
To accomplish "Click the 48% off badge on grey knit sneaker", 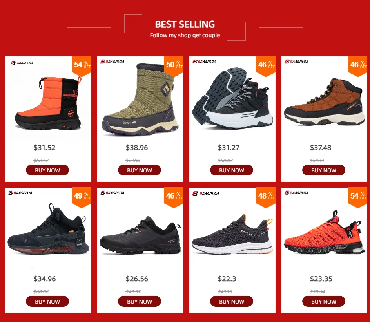I will 266,197.
